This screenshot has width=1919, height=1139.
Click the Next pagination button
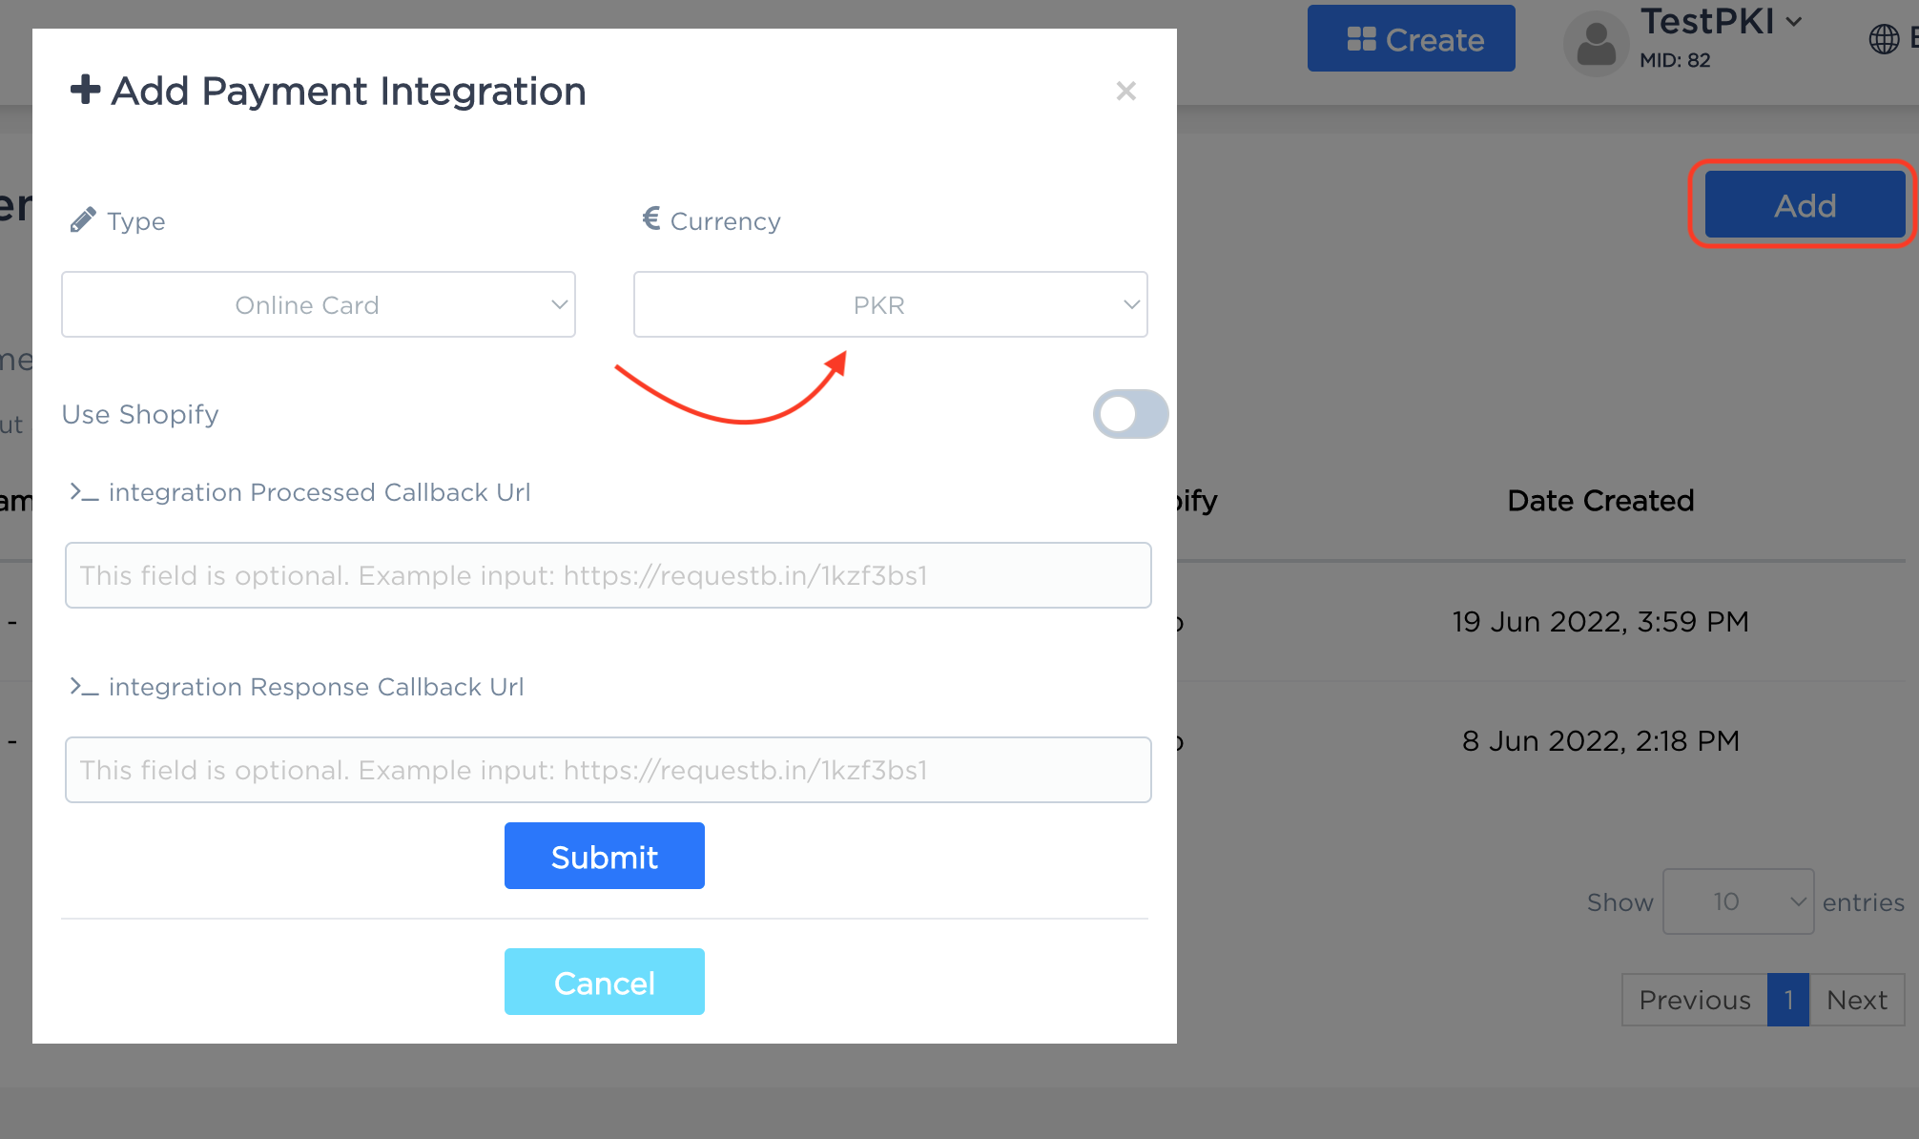(x=1856, y=1000)
